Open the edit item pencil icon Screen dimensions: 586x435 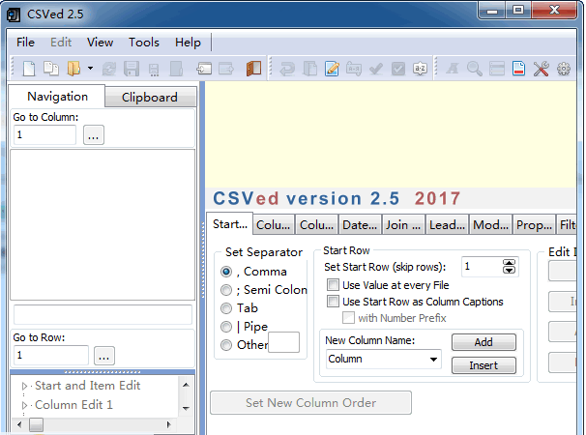(332, 69)
